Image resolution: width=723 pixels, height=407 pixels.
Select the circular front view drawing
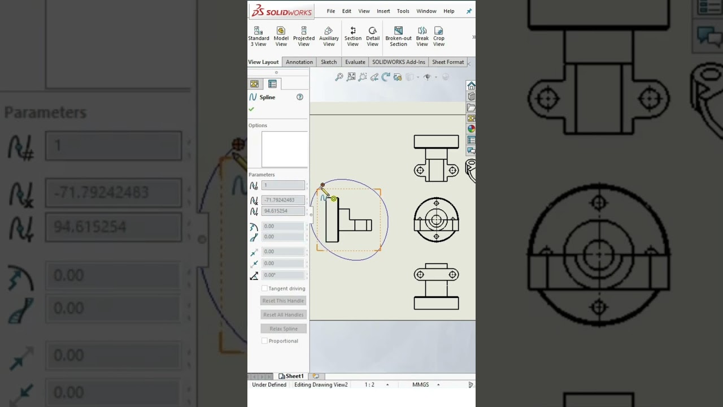click(x=436, y=220)
